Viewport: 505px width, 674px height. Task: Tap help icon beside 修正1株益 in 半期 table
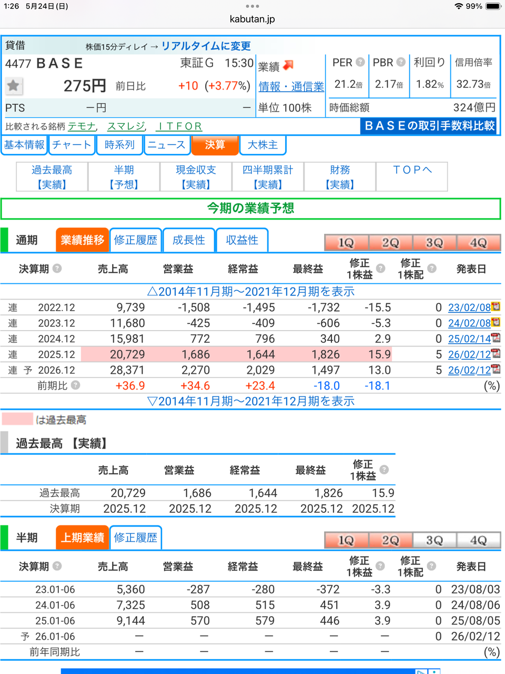pos(380,566)
